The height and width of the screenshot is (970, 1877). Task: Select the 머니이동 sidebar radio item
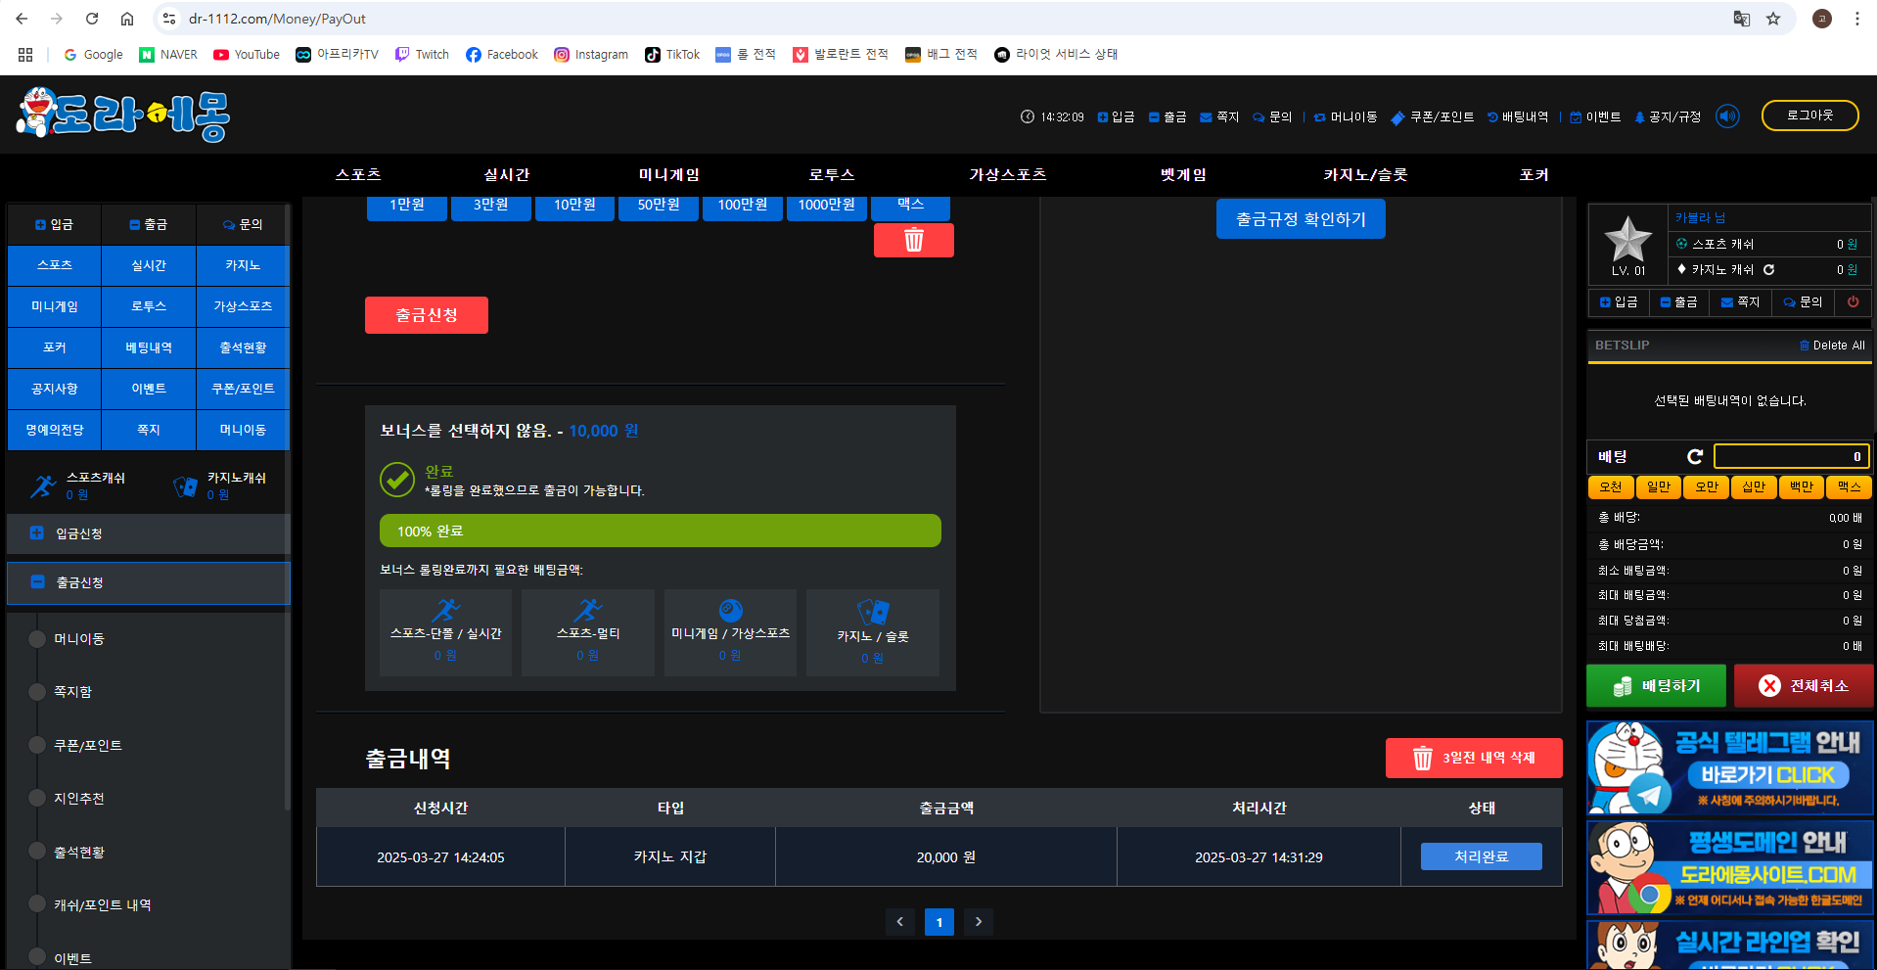pyautogui.click(x=38, y=639)
